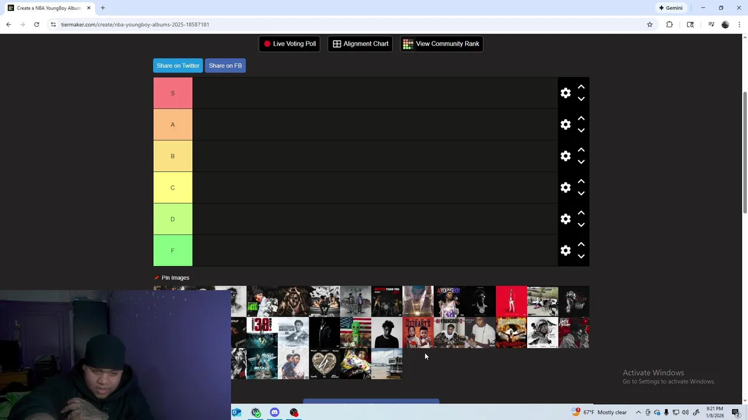Open the Alignment Chart

[x=360, y=44]
